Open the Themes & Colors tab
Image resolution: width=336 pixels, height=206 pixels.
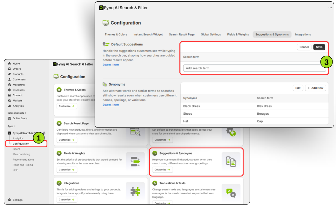[x=116, y=34]
